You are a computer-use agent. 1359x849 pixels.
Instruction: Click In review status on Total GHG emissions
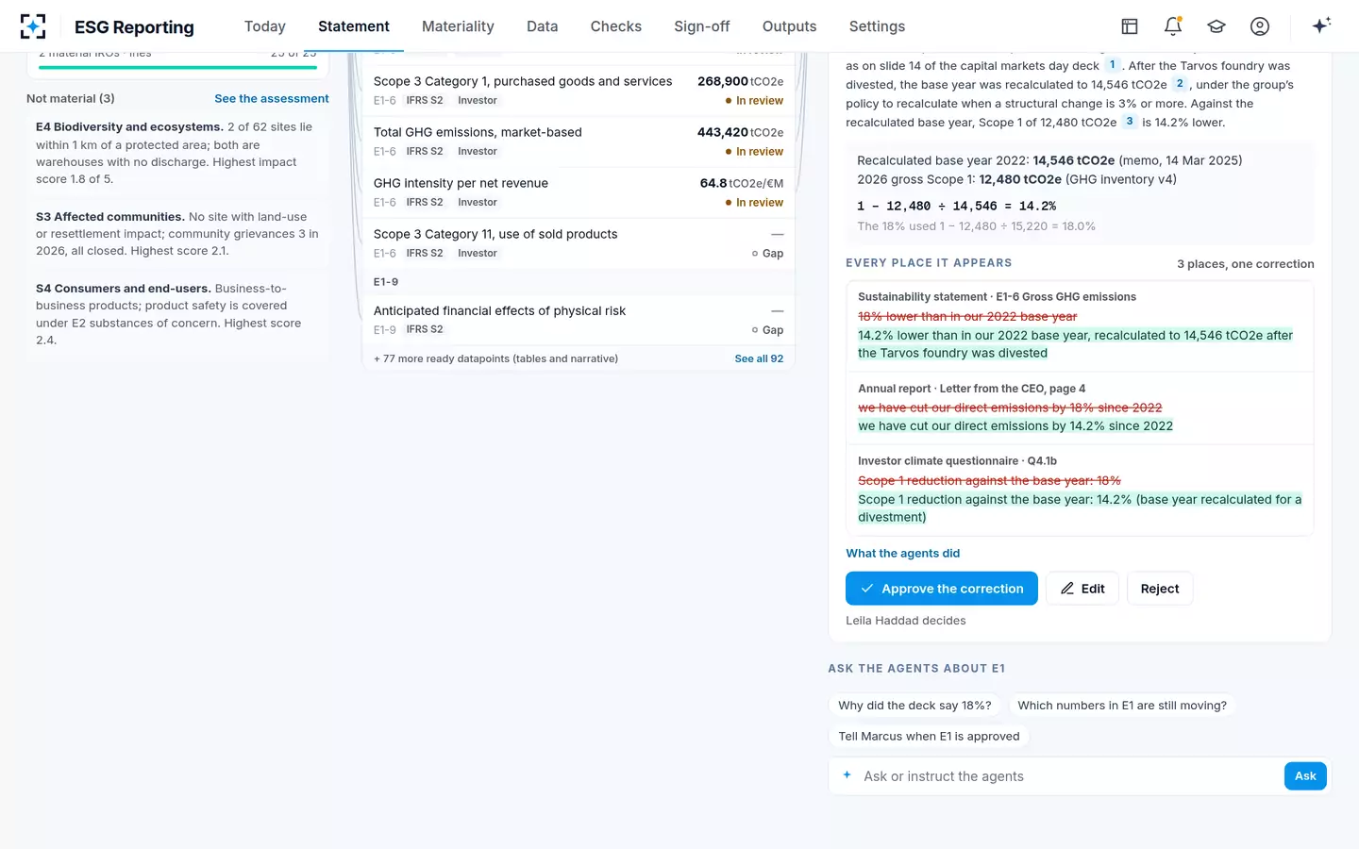pyautogui.click(x=754, y=152)
